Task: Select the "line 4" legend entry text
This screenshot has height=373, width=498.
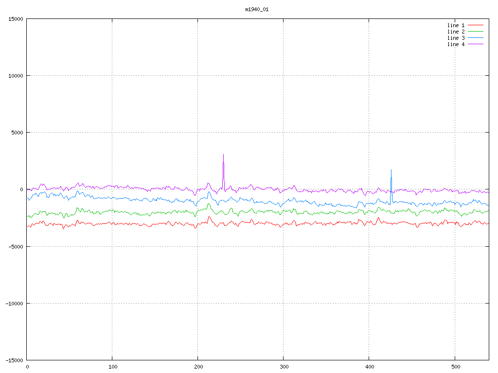Action: pos(456,44)
